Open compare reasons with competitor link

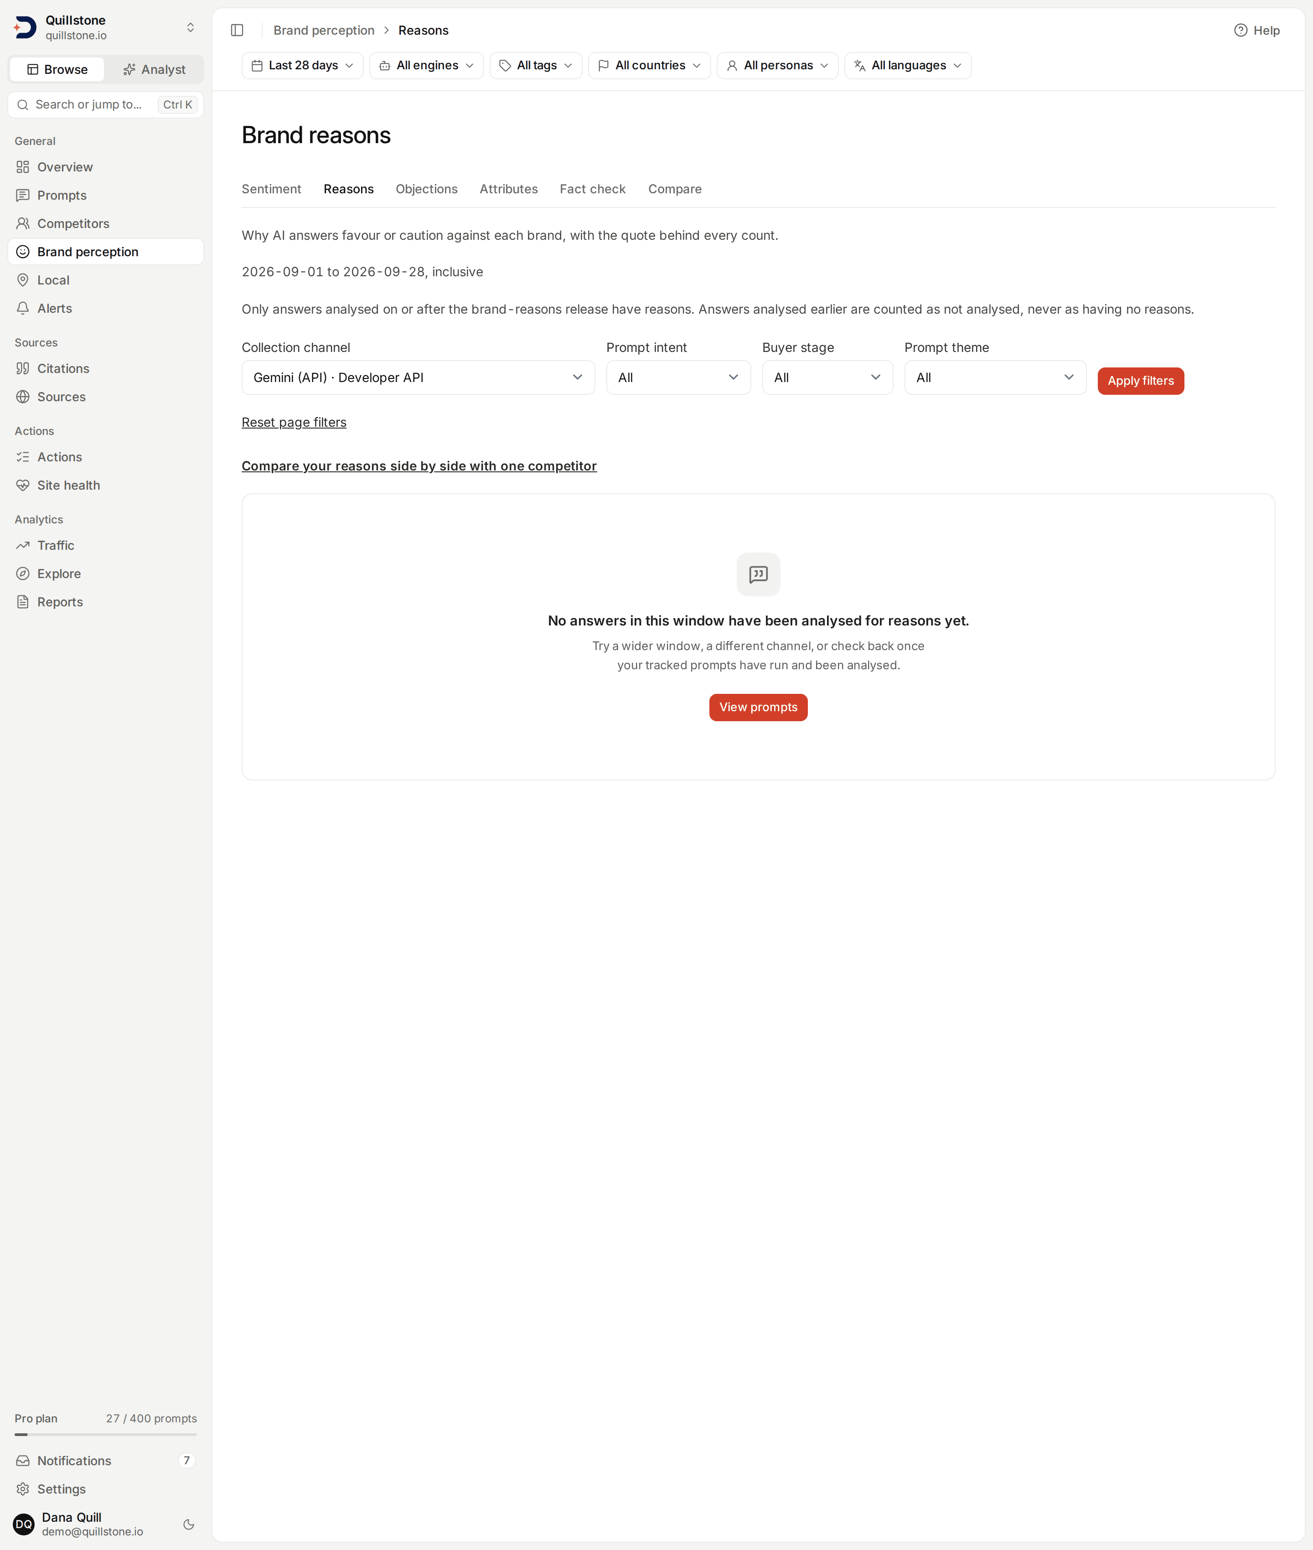[419, 466]
